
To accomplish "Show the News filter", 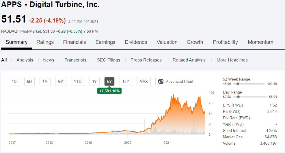I will click(x=49, y=60).
